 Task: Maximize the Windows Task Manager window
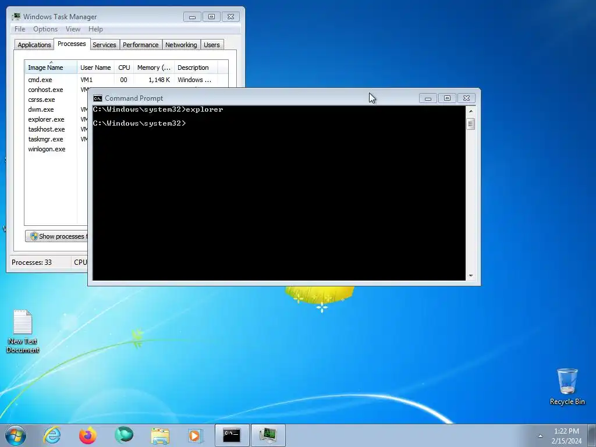point(211,17)
